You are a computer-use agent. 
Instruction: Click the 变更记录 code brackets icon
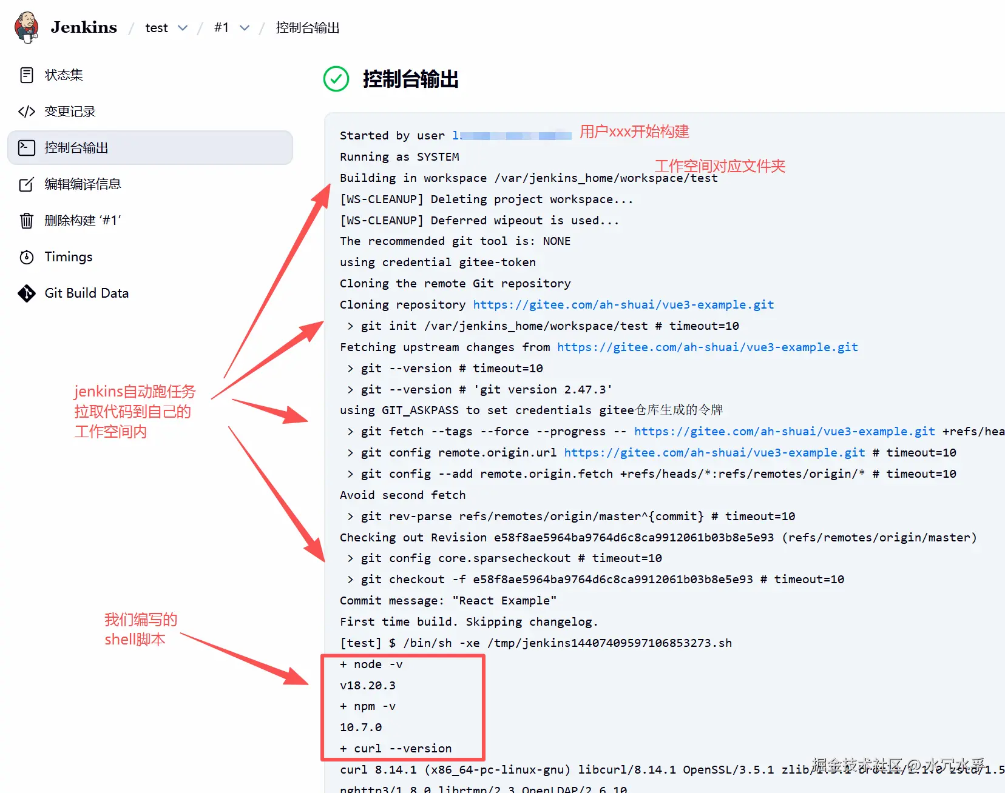pyautogui.click(x=27, y=112)
